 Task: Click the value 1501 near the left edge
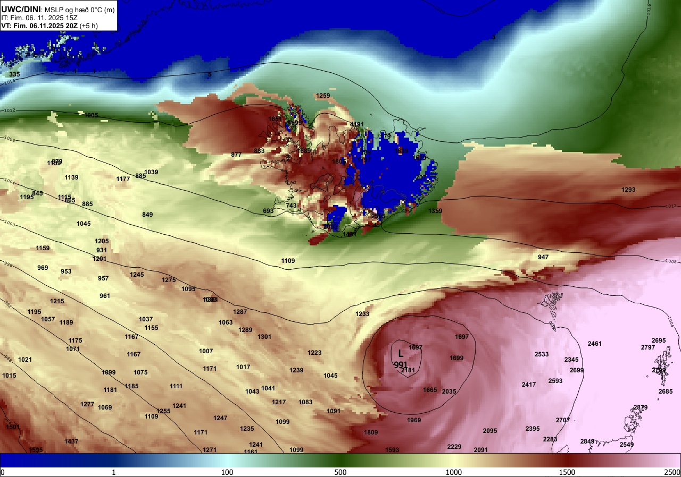(13, 427)
